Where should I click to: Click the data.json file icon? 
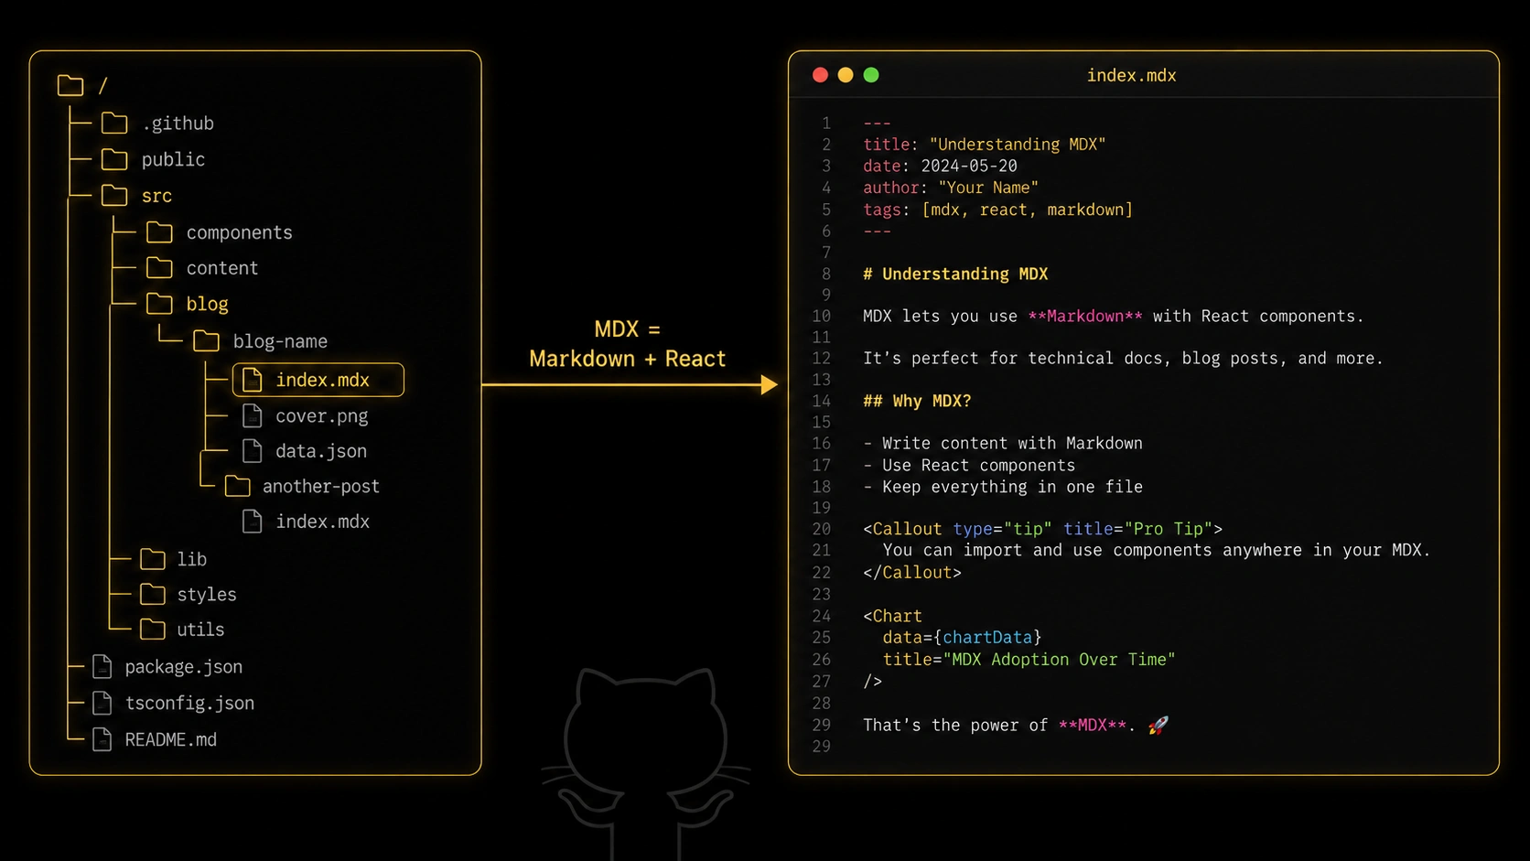pyautogui.click(x=252, y=451)
